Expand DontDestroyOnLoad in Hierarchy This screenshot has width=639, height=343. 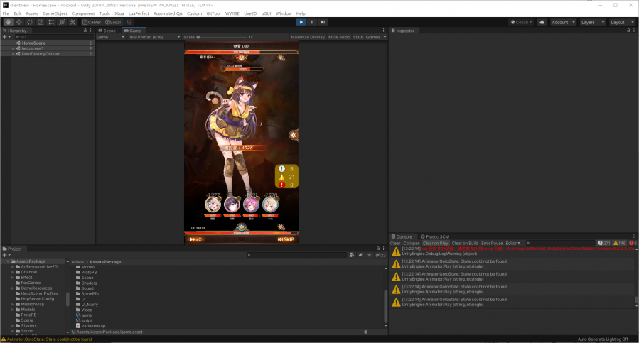coord(13,54)
